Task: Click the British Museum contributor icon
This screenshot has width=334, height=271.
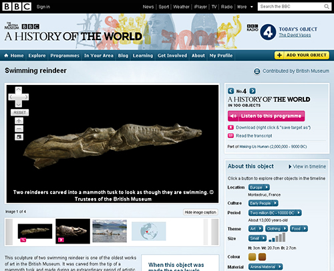Action: [257, 71]
